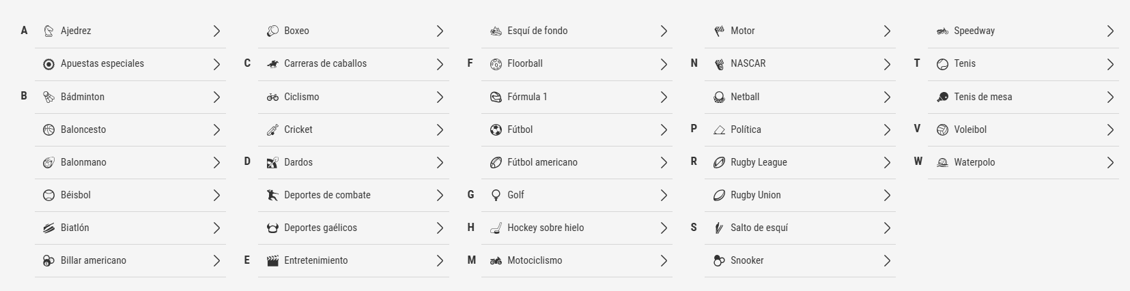Image resolution: width=1130 pixels, height=291 pixels.
Task: Open the chevron arrow for Cricket
Action: pos(440,129)
